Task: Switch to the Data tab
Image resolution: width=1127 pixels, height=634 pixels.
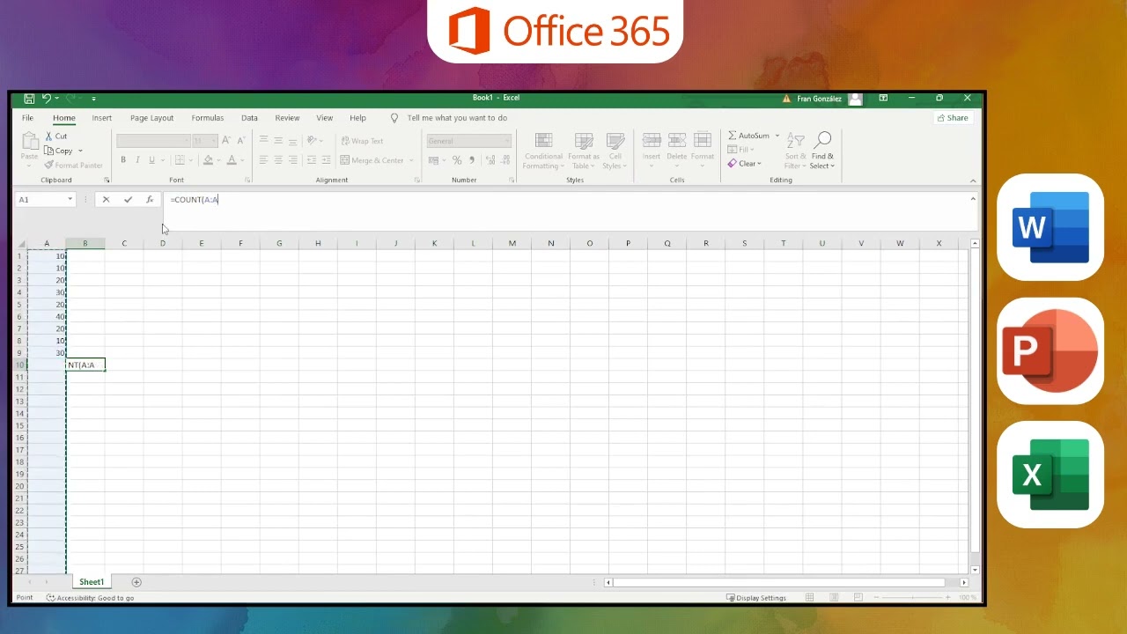Action: (249, 118)
